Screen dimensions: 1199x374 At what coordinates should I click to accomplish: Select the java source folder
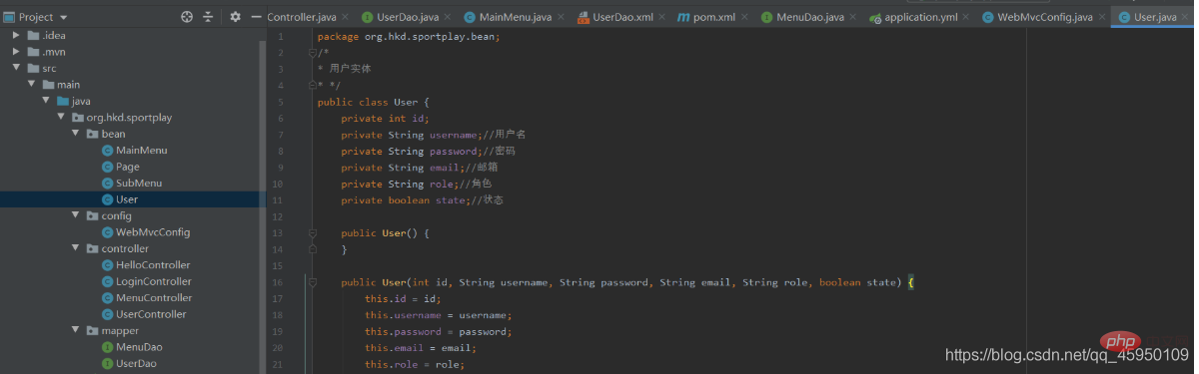(74, 101)
